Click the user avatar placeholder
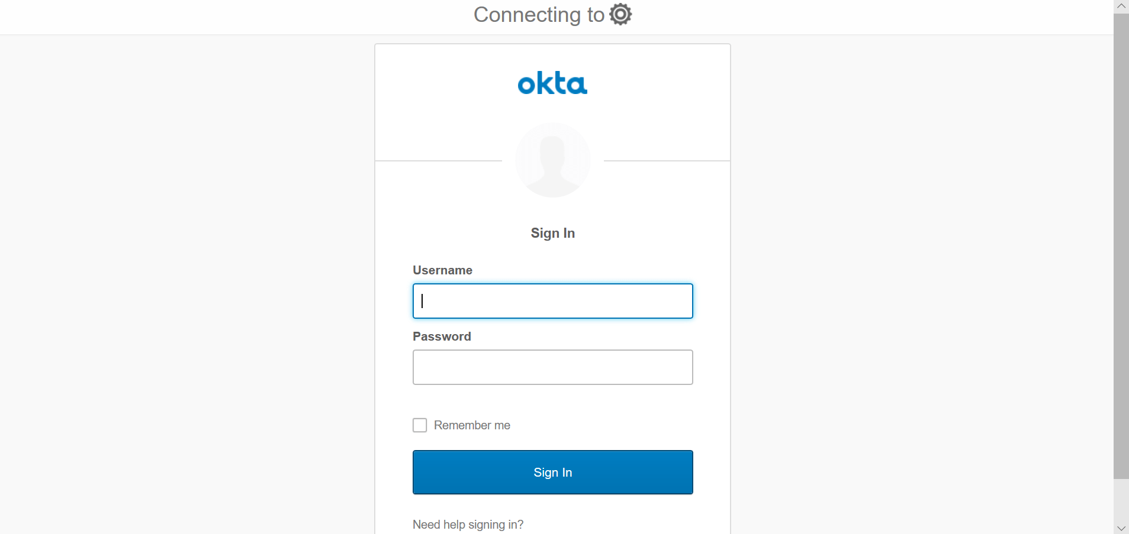1129x534 pixels. (x=552, y=160)
